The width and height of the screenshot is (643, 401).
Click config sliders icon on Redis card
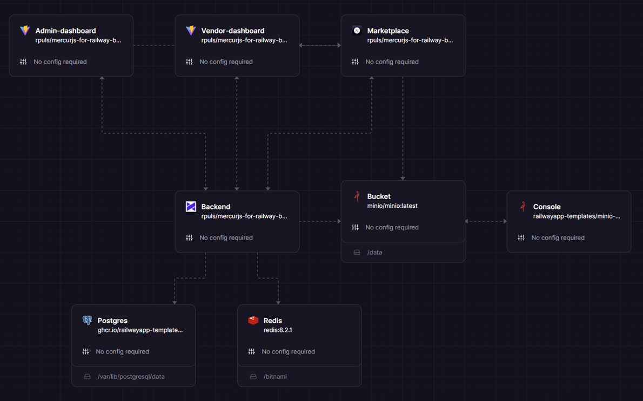251,351
